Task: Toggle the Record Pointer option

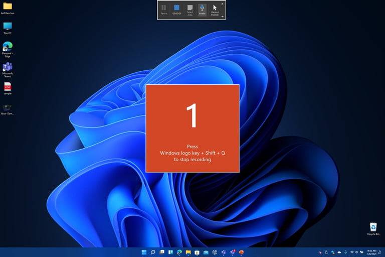Action: click(215, 10)
